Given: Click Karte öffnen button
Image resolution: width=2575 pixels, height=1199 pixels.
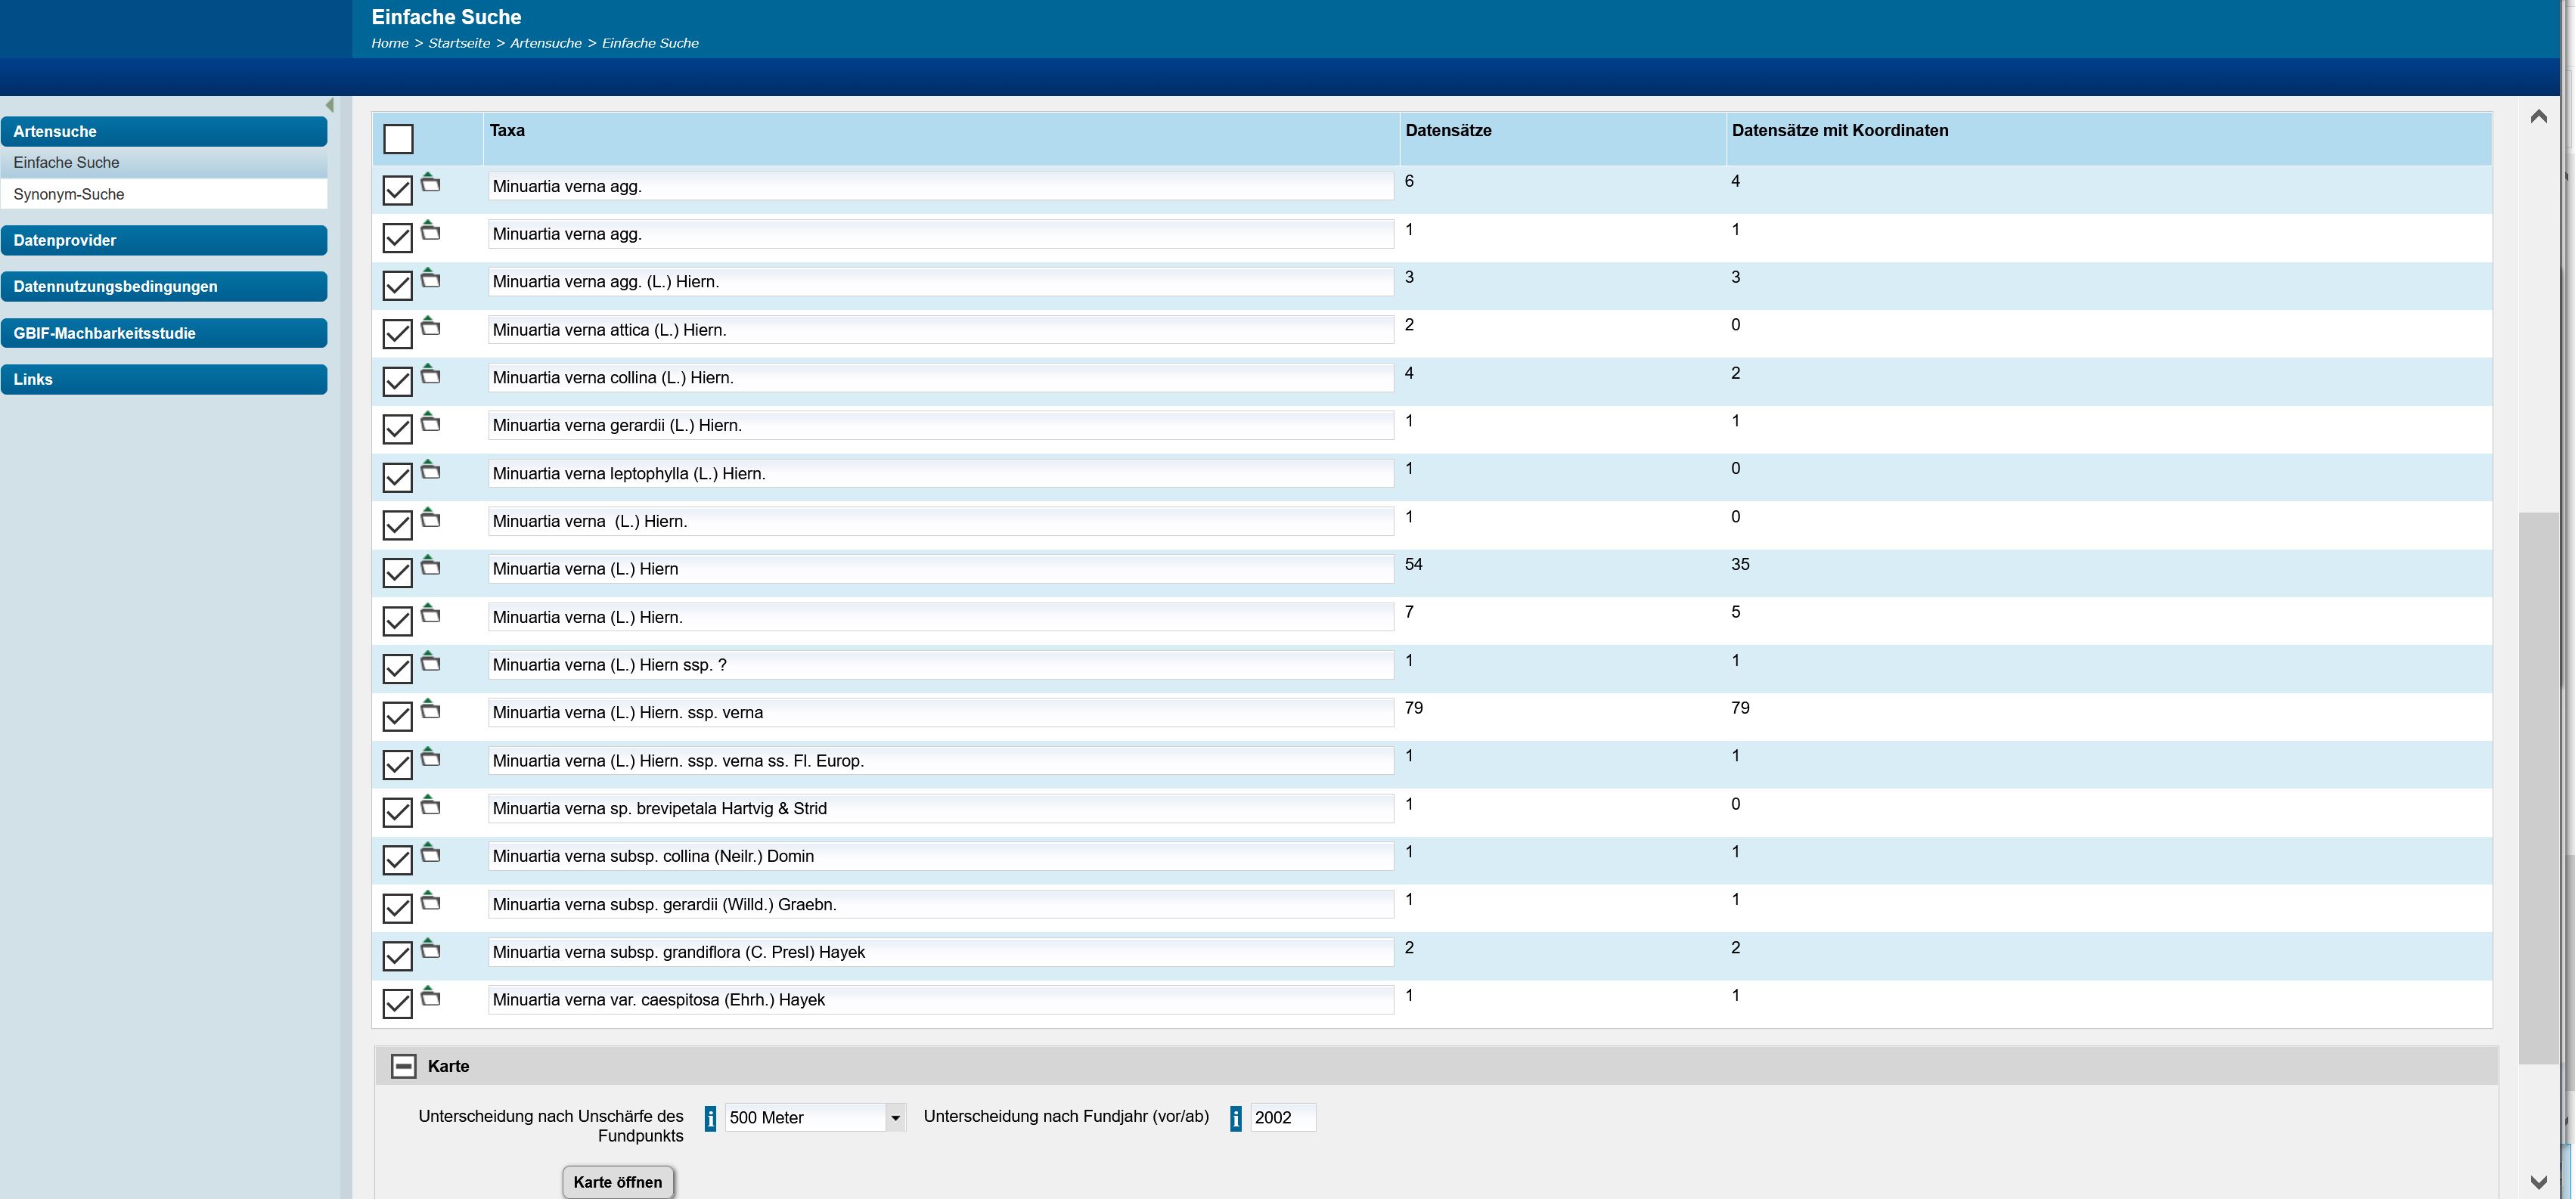Looking at the screenshot, I should 618,1182.
